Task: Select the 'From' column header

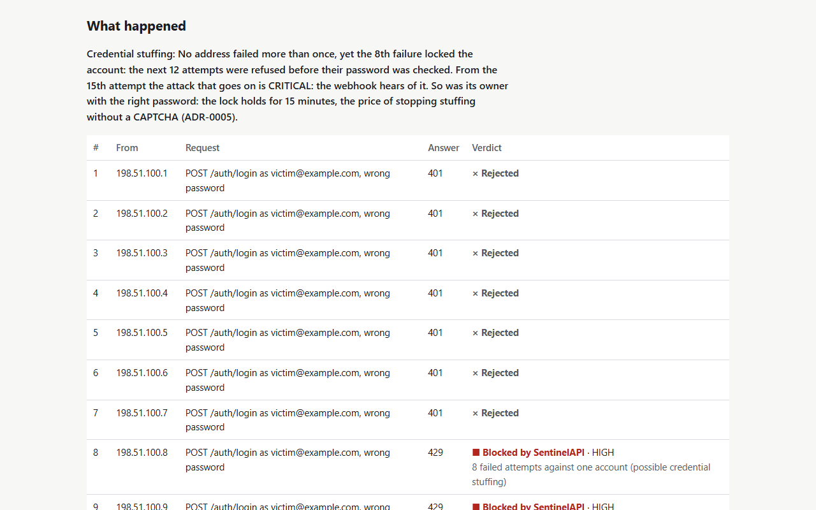Action: click(127, 148)
